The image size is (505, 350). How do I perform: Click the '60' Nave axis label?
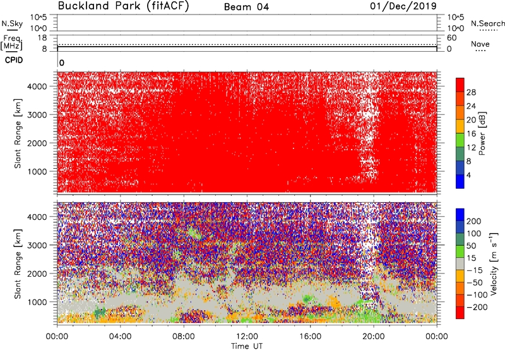pyautogui.click(x=451, y=38)
